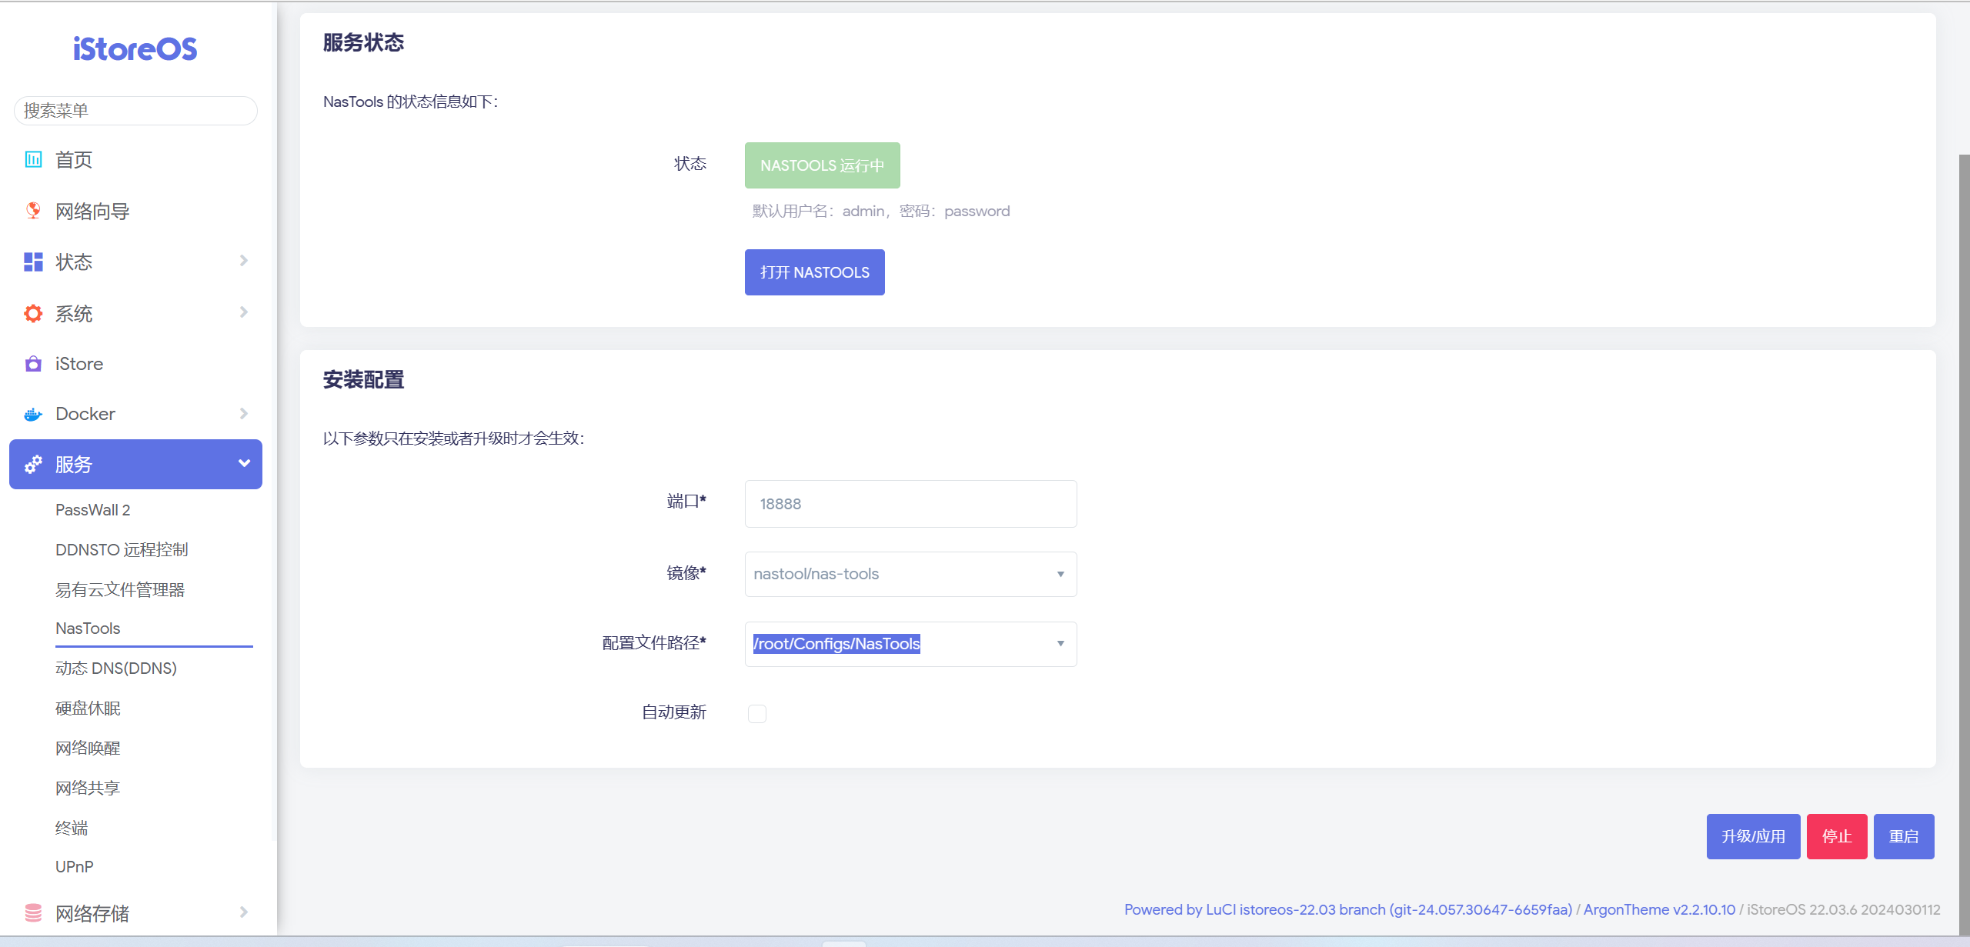This screenshot has height=947, width=1970.
Task: Open the 镜像 nastool/nas-tools dropdown
Action: pyautogui.click(x=910, y=574)
